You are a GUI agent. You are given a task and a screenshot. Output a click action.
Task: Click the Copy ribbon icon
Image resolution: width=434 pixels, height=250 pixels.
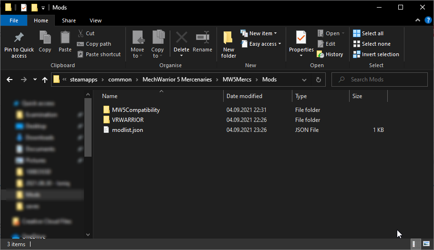(x=45, y=38)
